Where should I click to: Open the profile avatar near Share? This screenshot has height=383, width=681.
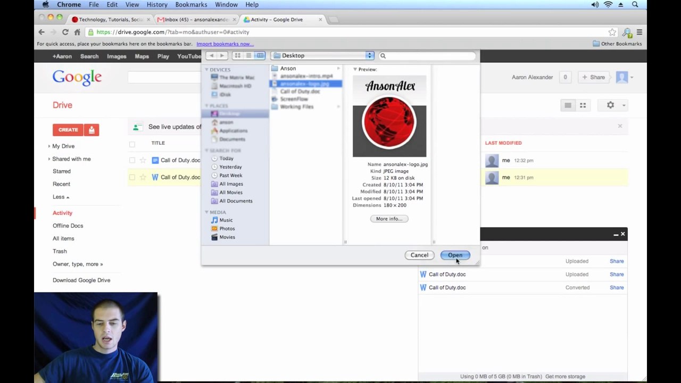click(x=622, y=77)
